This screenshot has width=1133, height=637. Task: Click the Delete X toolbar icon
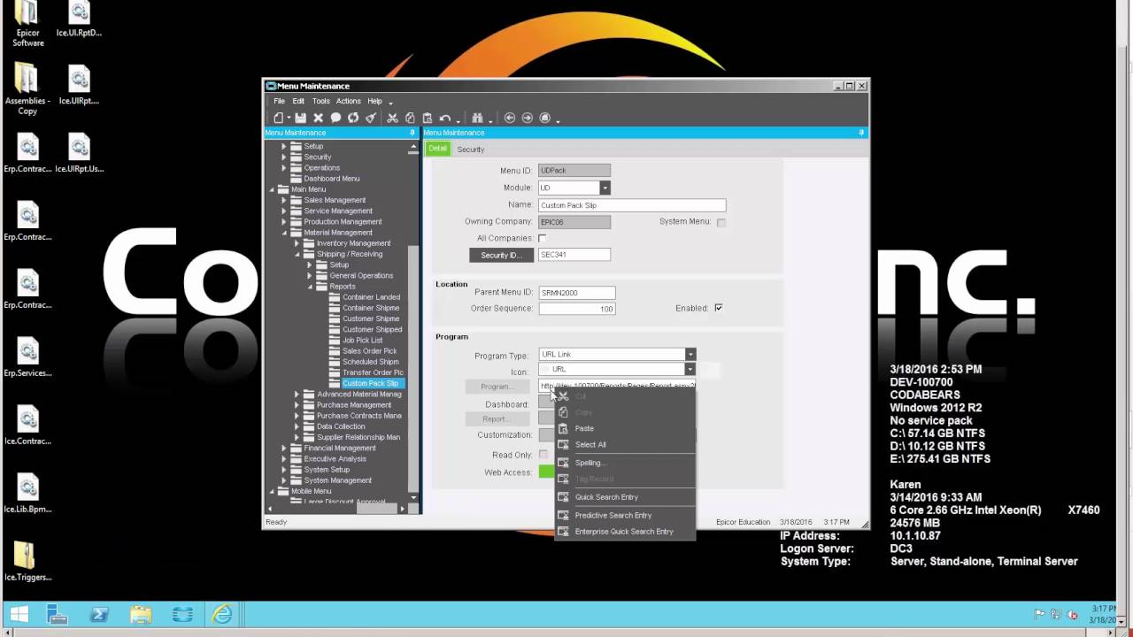tap(319, 118)
